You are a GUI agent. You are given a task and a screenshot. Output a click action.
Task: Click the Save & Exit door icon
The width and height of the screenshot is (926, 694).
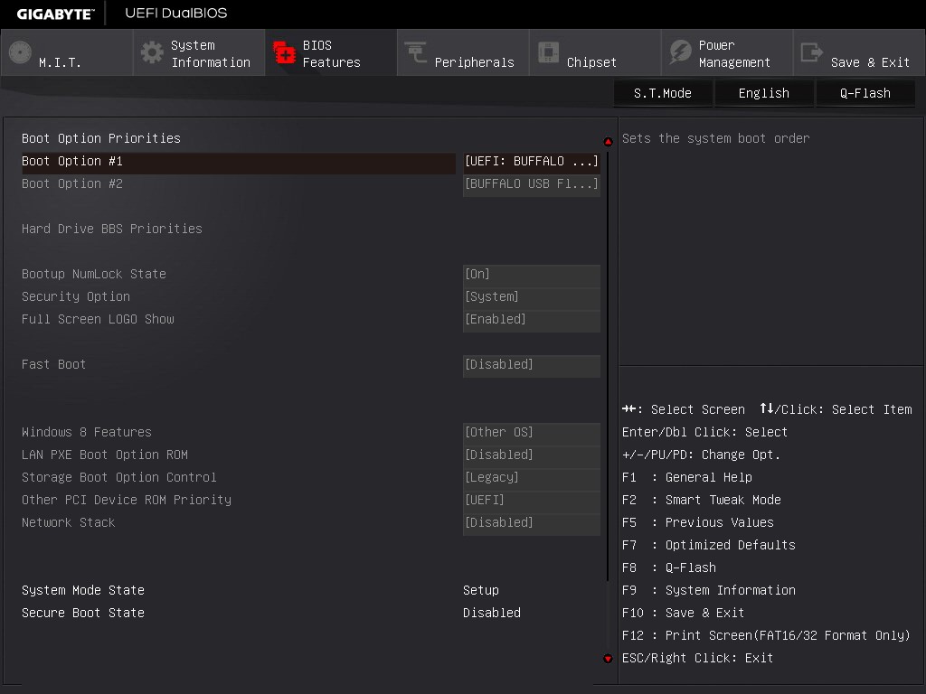[811, 52]
